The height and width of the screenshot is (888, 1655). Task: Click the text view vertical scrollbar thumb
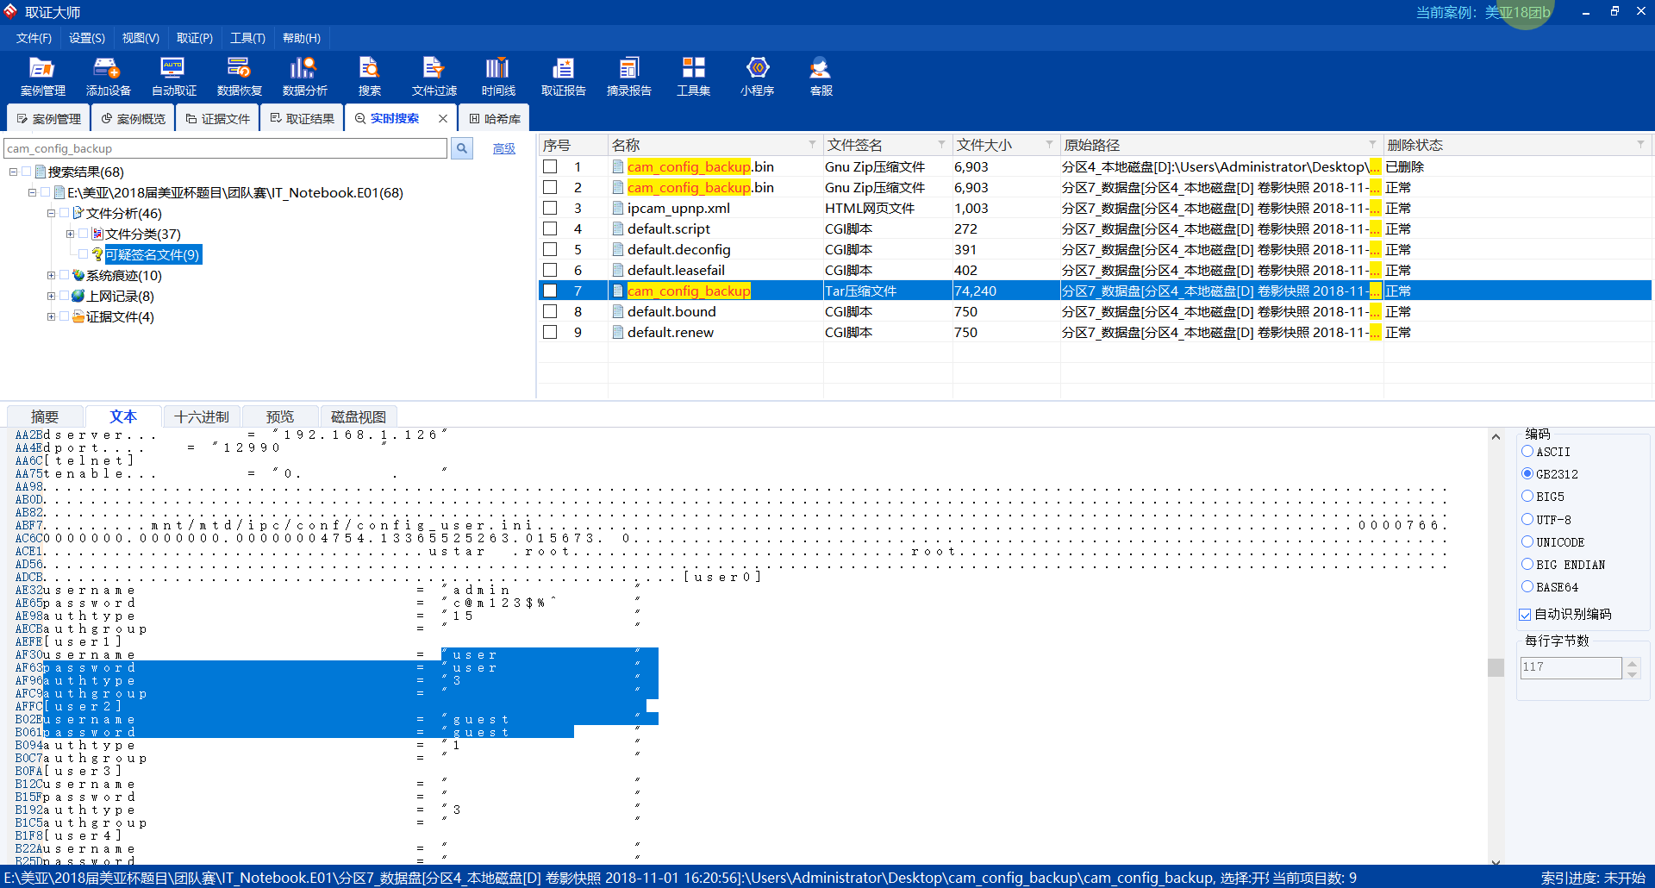pos(1496,667)
